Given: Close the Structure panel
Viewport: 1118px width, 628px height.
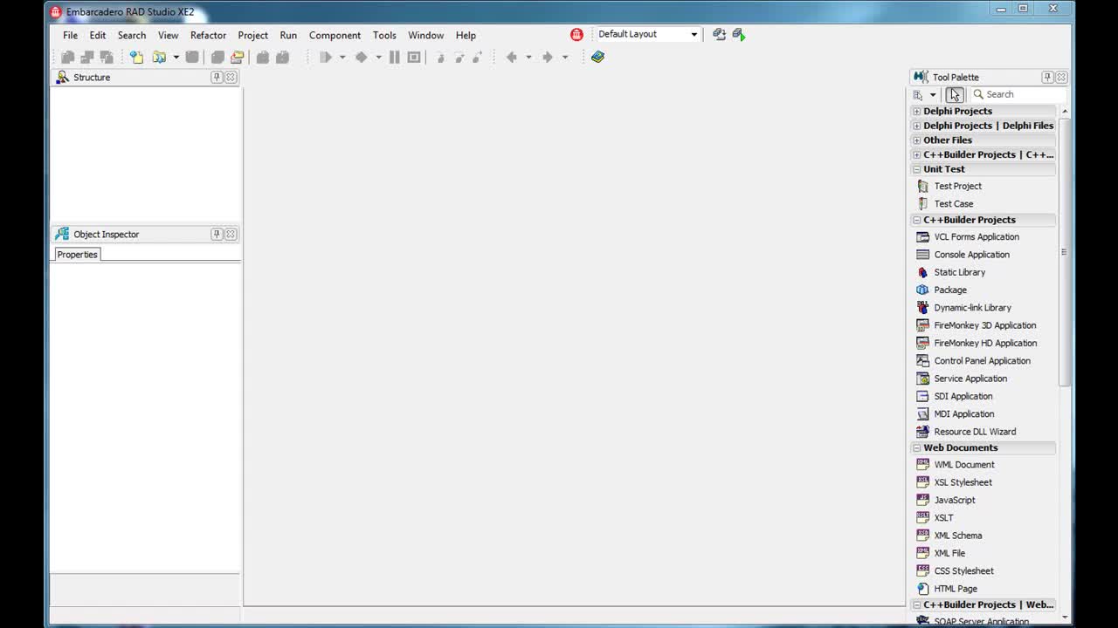Looking at the screenshot, I should (231, 77).
